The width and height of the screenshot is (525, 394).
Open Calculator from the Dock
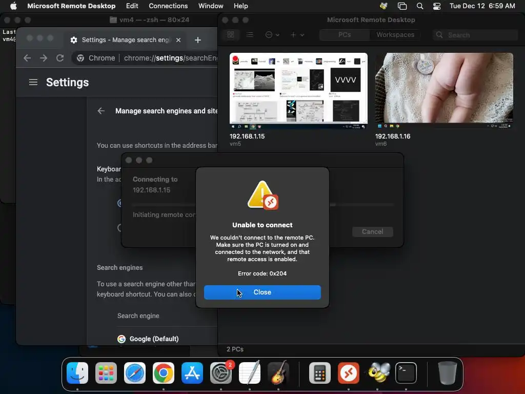320,373
